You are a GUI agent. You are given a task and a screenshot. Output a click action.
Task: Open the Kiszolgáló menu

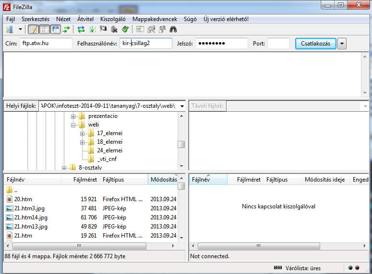pos(113,19)
